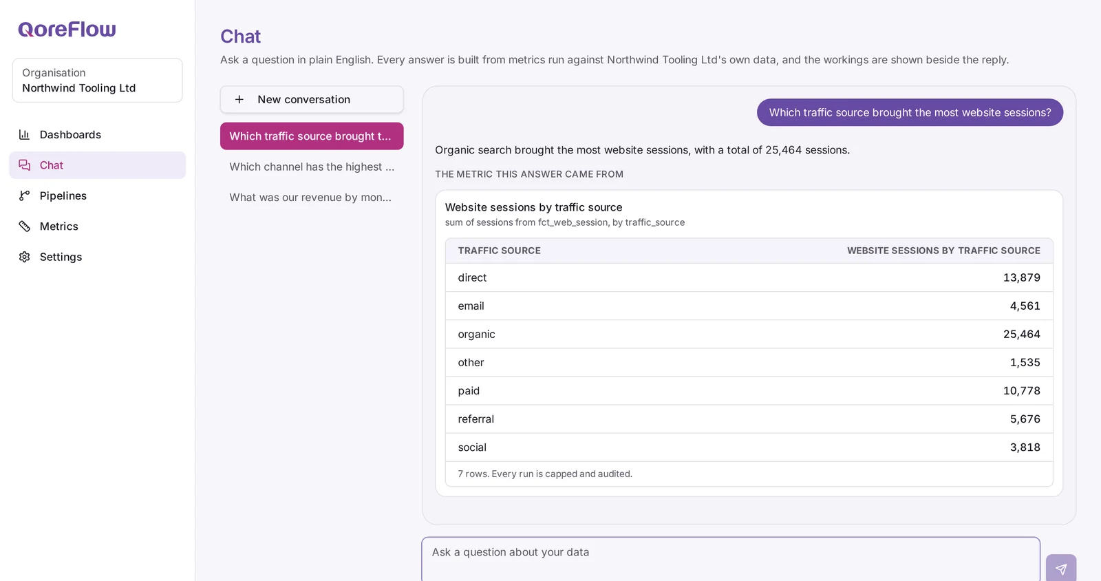This screenshot has height=581, width=1101.
Task: Go to Dashboards in the sidebar
Action: tap(70, 135)
